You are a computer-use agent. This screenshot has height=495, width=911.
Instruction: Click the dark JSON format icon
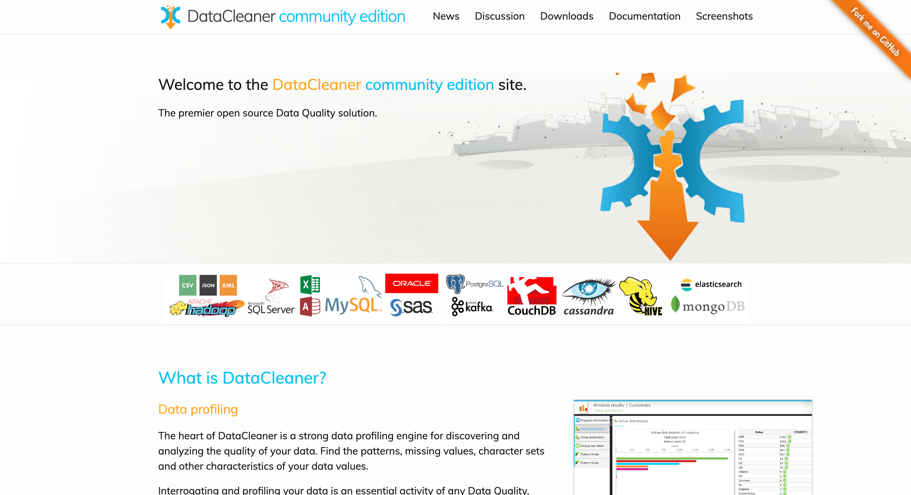tap(208, 285)
